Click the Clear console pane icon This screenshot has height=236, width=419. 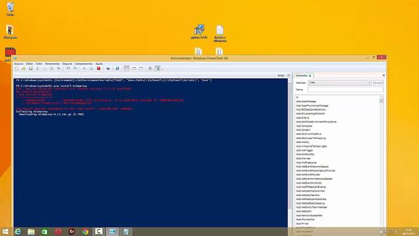[x=58, y=69]
